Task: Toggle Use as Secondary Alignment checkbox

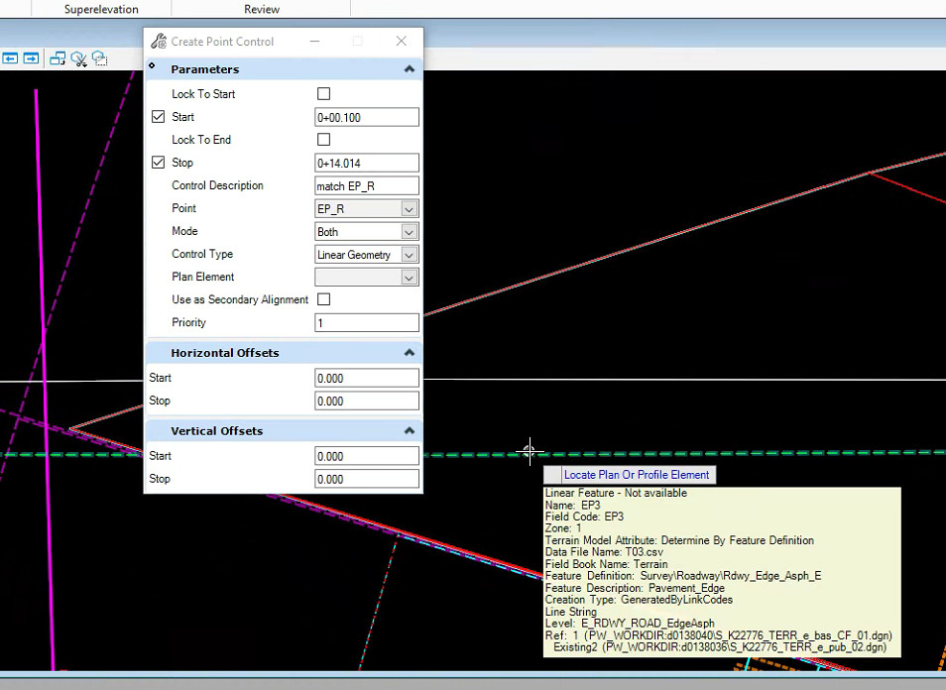Action: (323, 299)
